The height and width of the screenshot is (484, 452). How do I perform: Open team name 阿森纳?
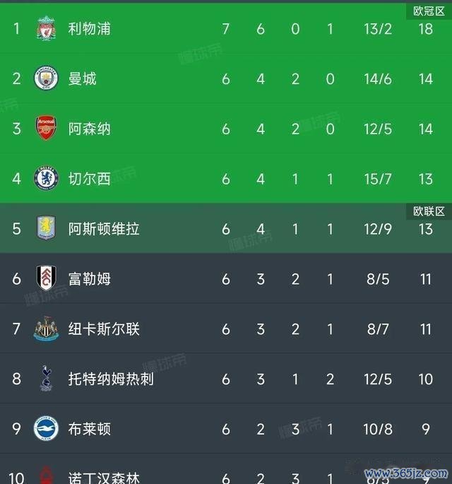click(89, 129)
